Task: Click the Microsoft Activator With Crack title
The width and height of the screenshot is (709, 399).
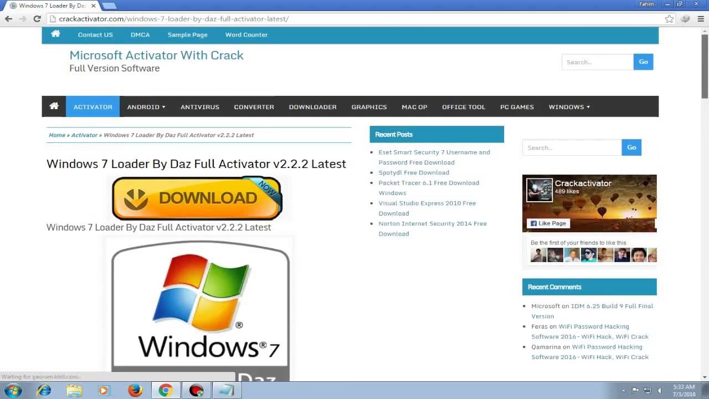Action: pos(156,55)
